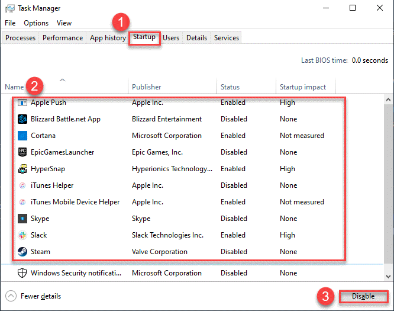Image resolution: width=394 pixels, height=311 pixels.
Task: Open the File menu
Action: [x=10, y=23]
